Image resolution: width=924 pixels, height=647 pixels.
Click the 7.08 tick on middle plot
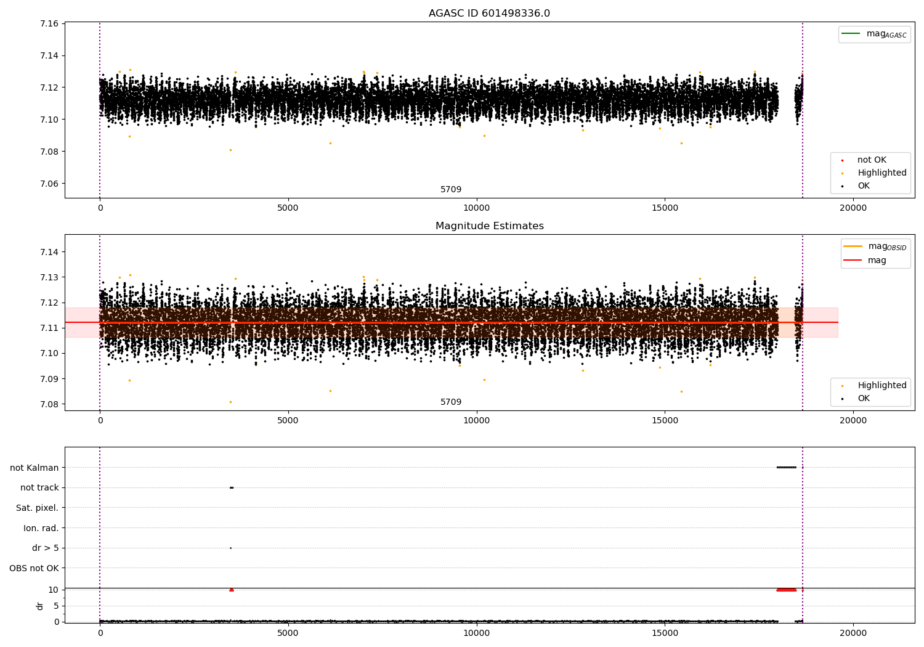click(x=49, y=404)
